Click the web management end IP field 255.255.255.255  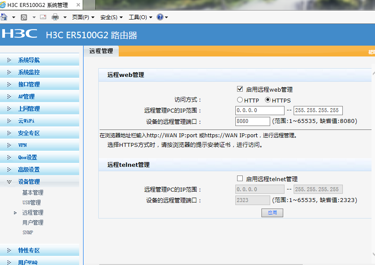coord(318,110)
